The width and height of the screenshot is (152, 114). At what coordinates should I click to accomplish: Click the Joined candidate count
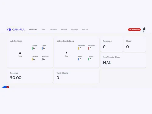pyautogui.click(x=90, y=59)
